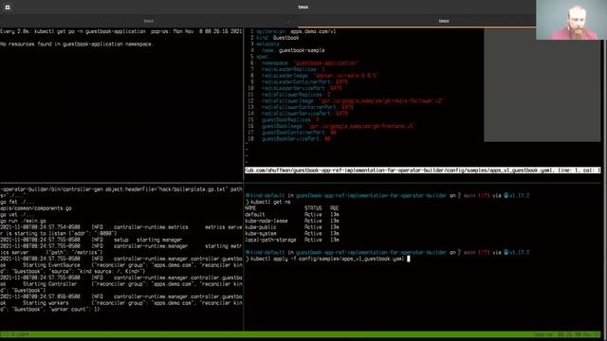
Task: Click the redisFollowerImage line
Action: (353, 101)
